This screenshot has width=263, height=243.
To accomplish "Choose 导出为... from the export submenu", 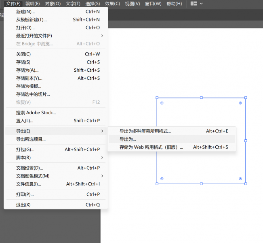I will click(128, 139).
